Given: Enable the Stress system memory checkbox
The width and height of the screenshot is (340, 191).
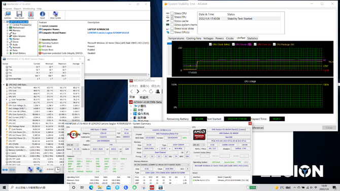Looking at the screenshot, I should (172, 25).
